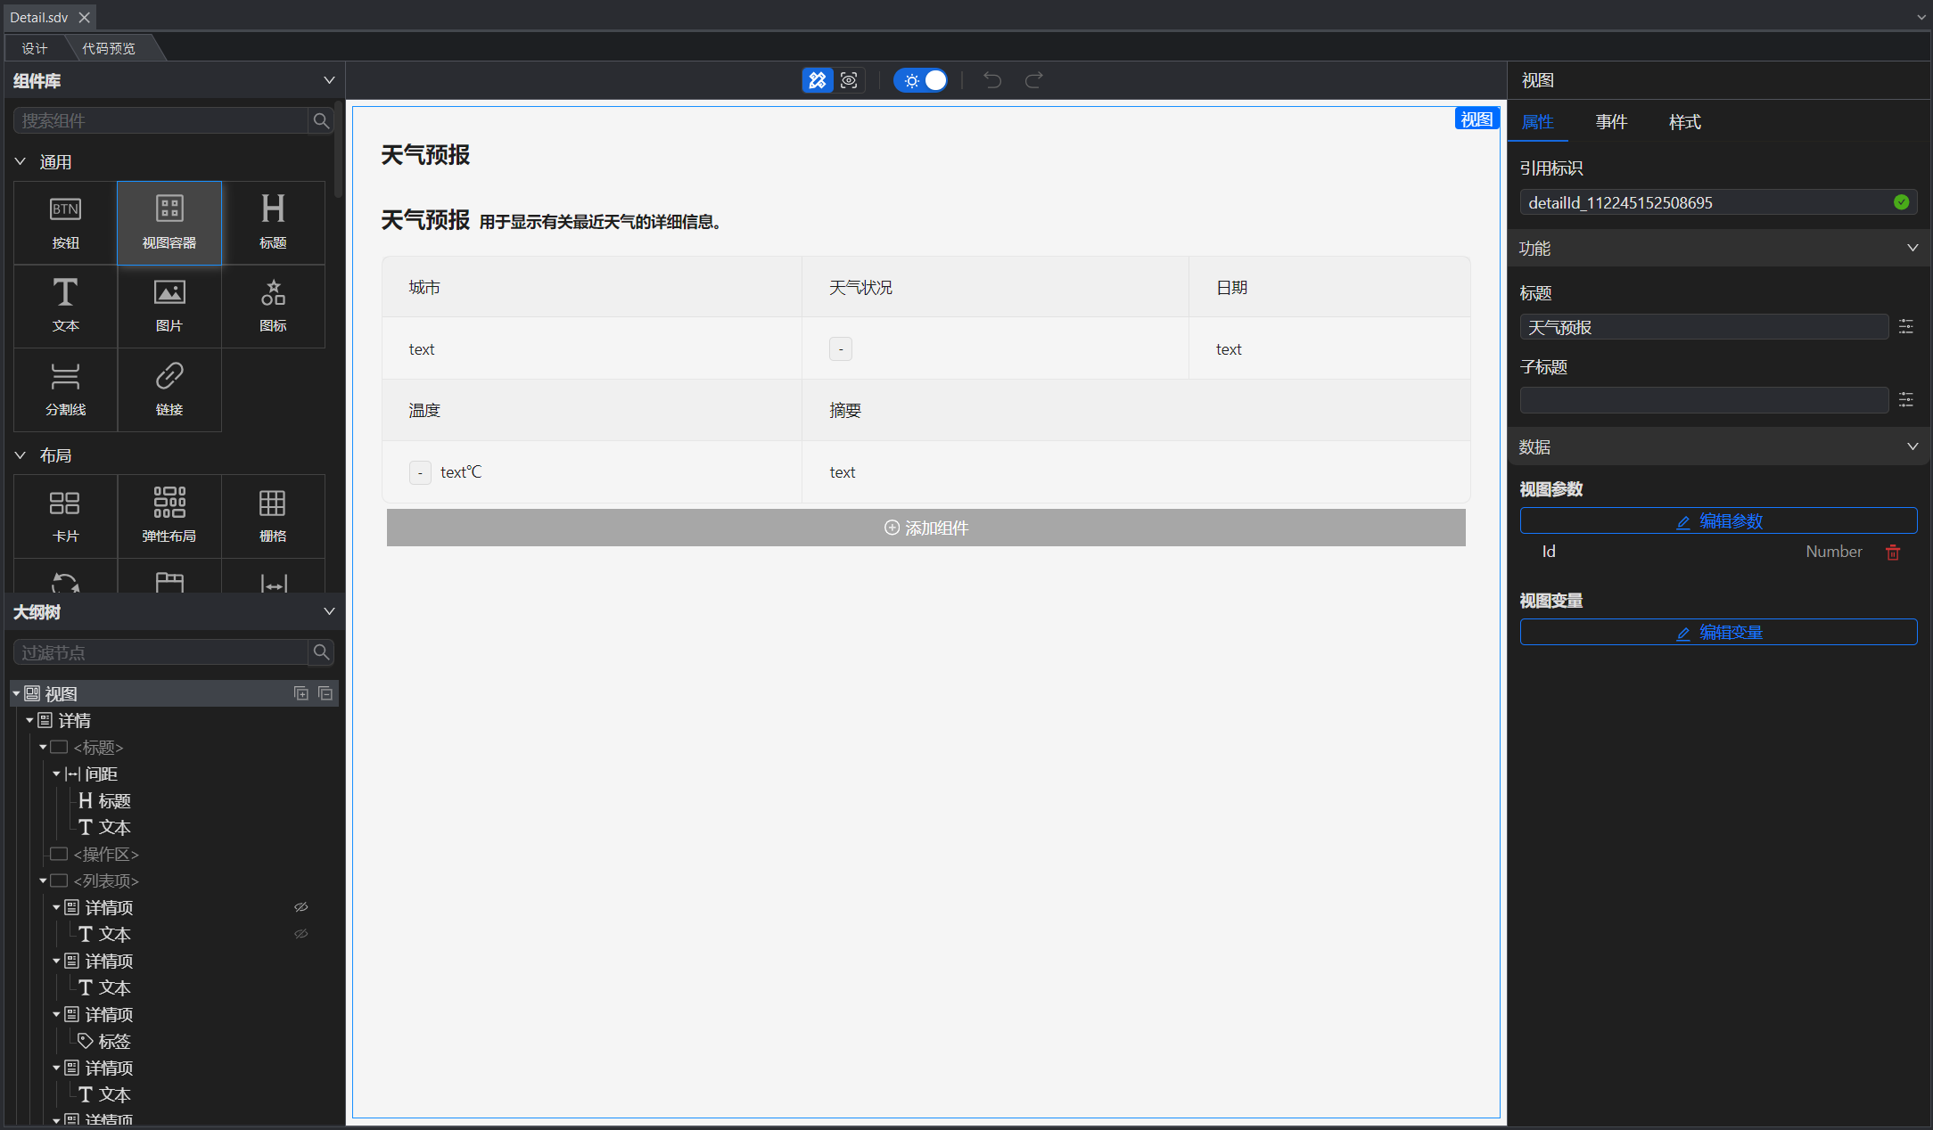This screenshot has height=1130, width=1933.
Task: Click the 搜索组件 search field
Action: (x=160, y=120)
